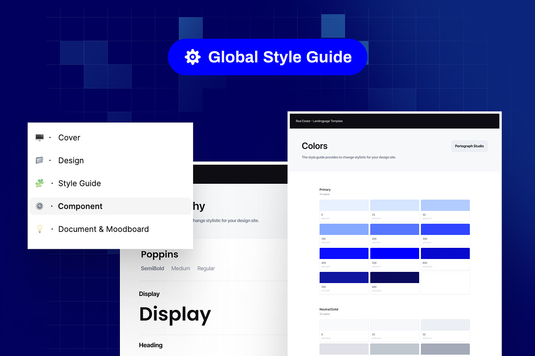Click the Colors page heading
Image resolution: width=535 pixels, height=356 pixels.
click(314, 146)
